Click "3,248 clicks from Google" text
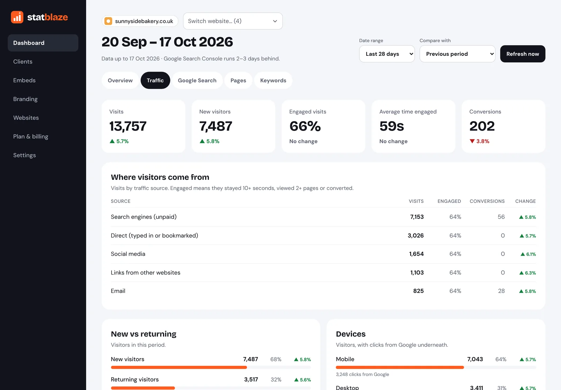Image resolution: width=561 pixels, height=390 pixels. click(363, 375)
